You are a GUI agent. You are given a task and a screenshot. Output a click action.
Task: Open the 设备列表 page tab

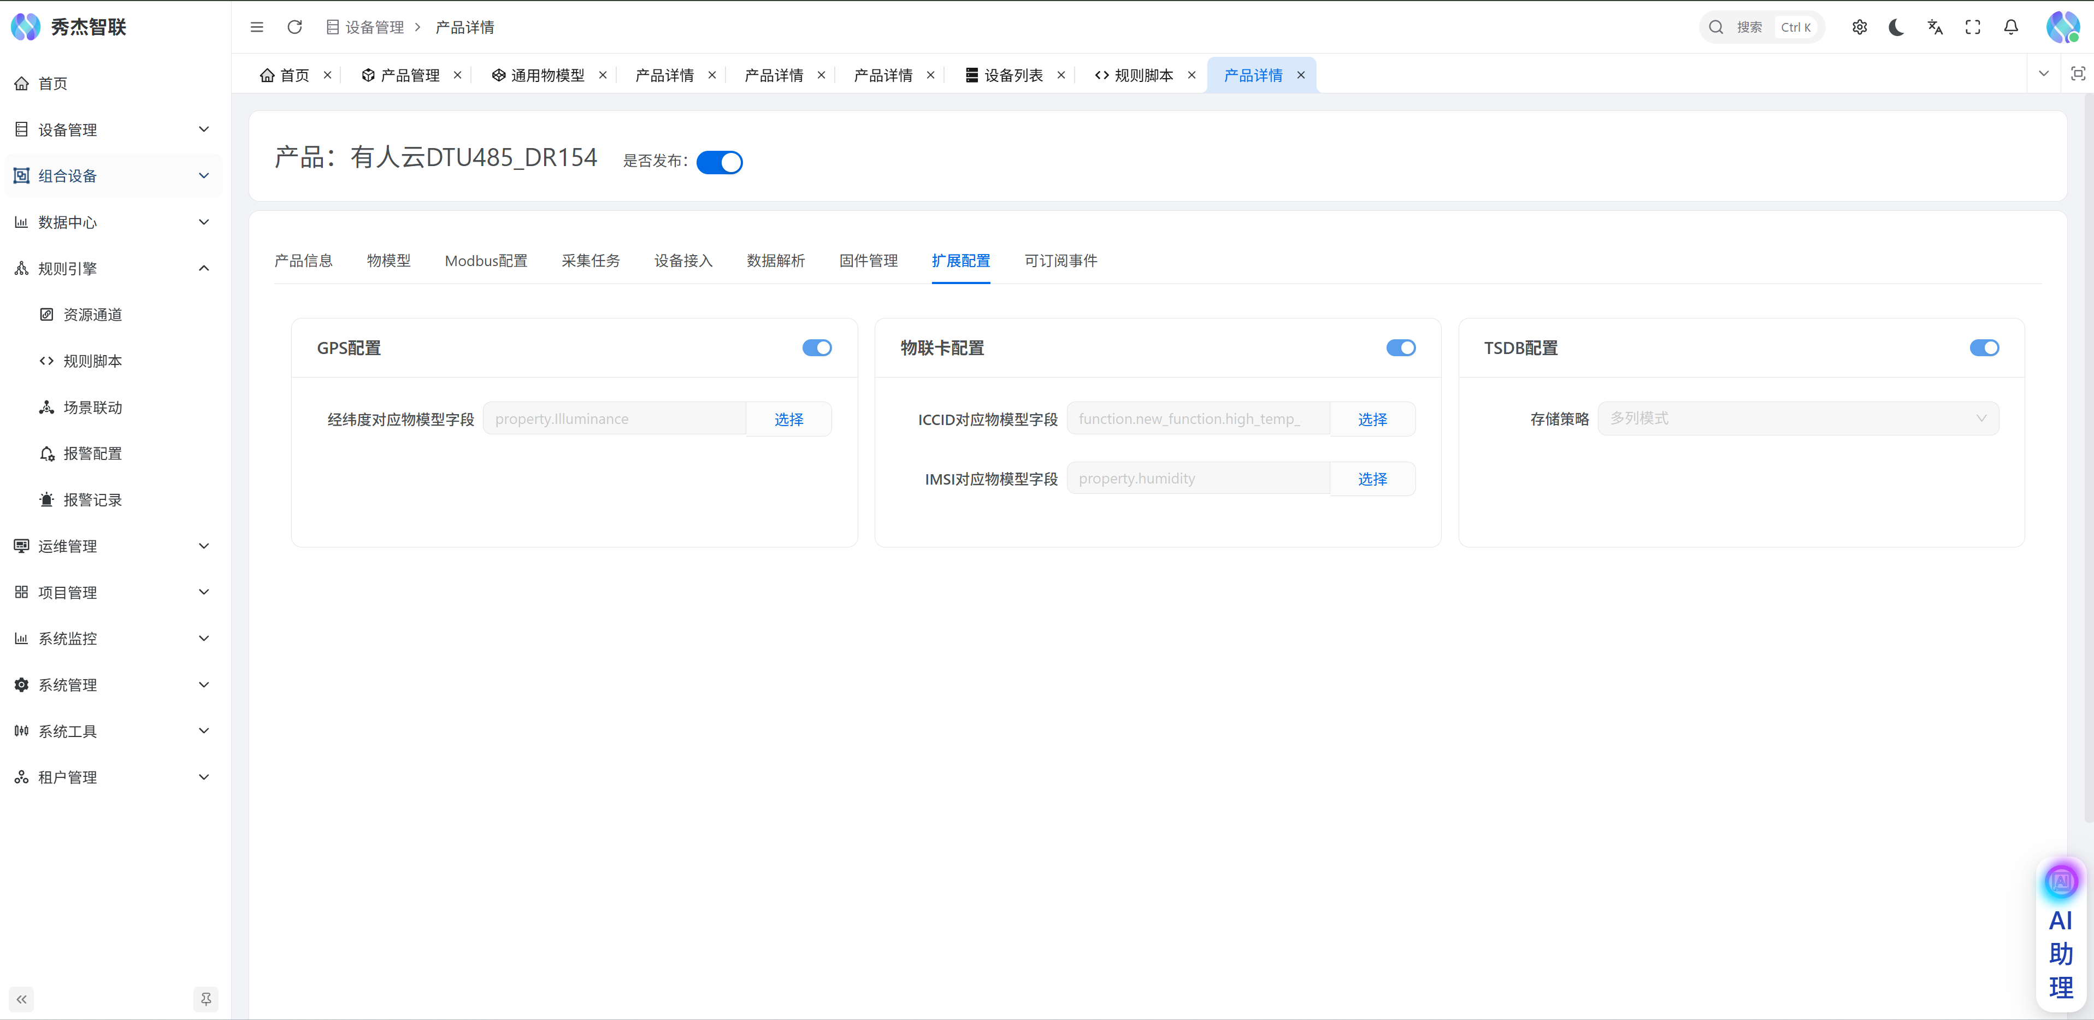point(1012,75)
